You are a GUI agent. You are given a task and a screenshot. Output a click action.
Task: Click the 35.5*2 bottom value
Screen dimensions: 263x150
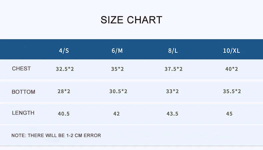click(x=232, y=91)
